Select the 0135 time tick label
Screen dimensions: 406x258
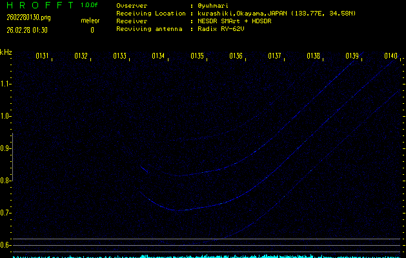point(198,56)
